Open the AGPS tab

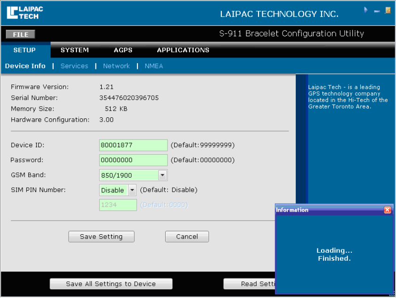click(x=123, y=50)
